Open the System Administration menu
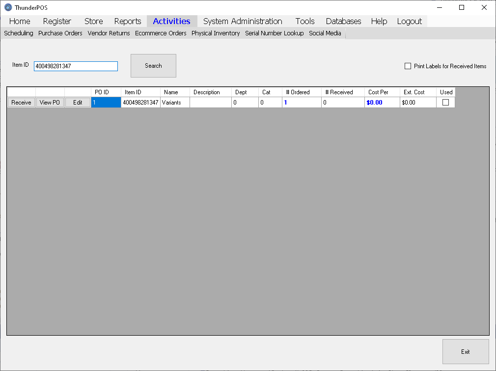496x371 pixels. click(x=243, y=21)
